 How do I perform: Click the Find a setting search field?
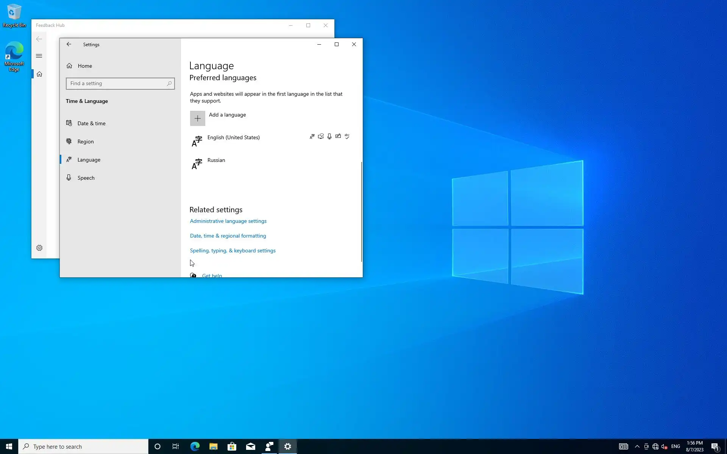(115, 84)
